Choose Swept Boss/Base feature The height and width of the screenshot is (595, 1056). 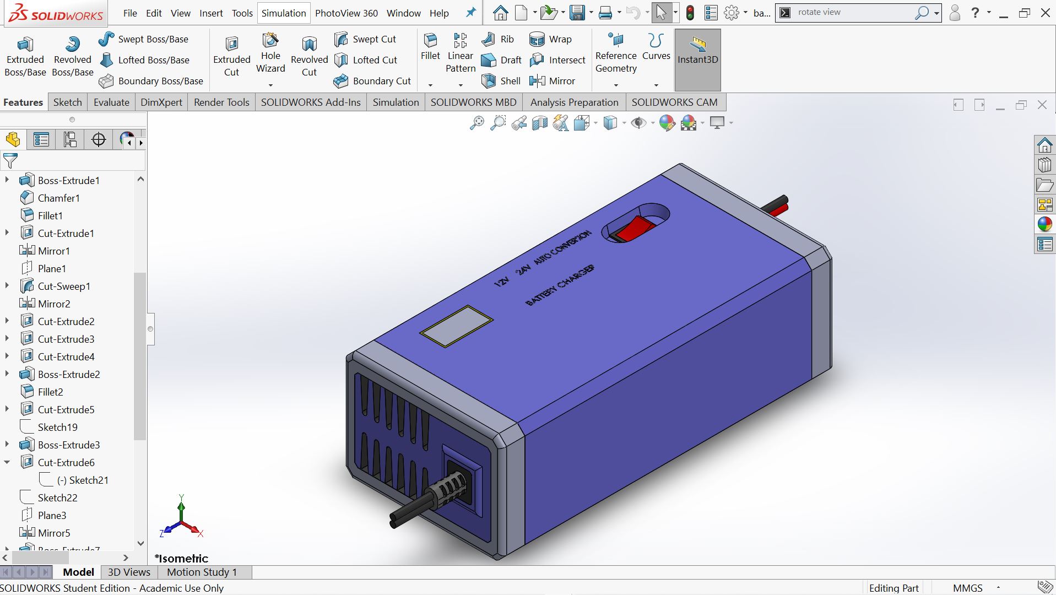point(144,39)
